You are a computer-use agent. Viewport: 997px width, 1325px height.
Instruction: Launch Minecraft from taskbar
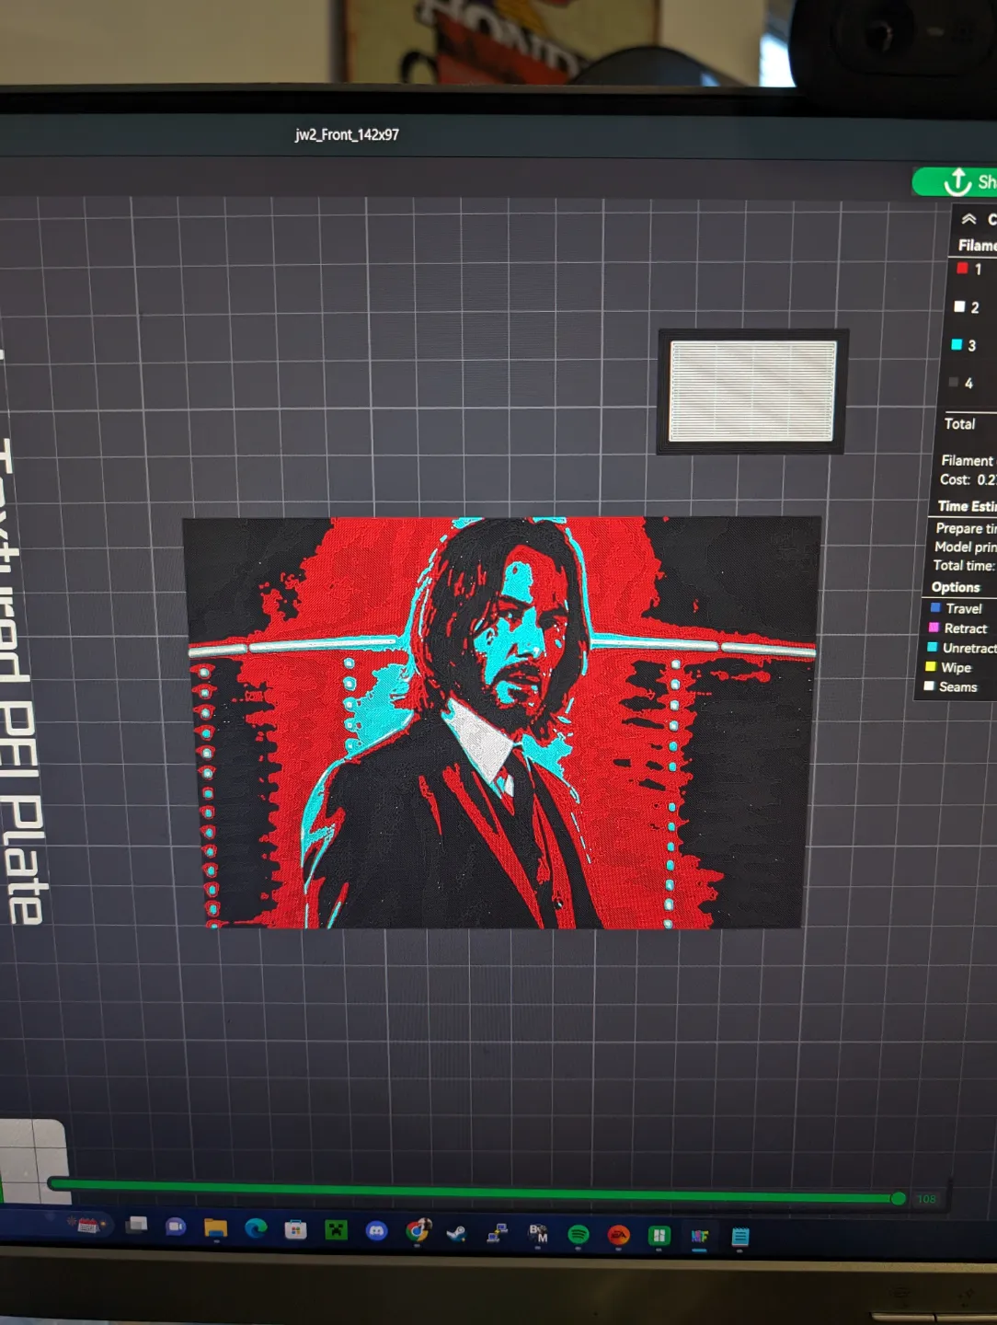(x=337, y=1229)
